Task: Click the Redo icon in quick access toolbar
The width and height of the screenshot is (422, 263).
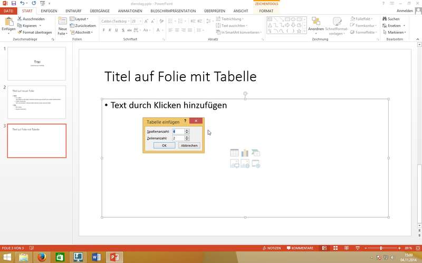Action: click(34, 3)
